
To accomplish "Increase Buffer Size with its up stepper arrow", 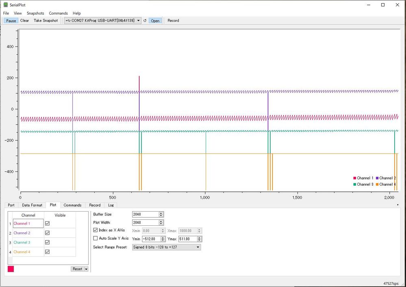I will (x=162, y=213).
